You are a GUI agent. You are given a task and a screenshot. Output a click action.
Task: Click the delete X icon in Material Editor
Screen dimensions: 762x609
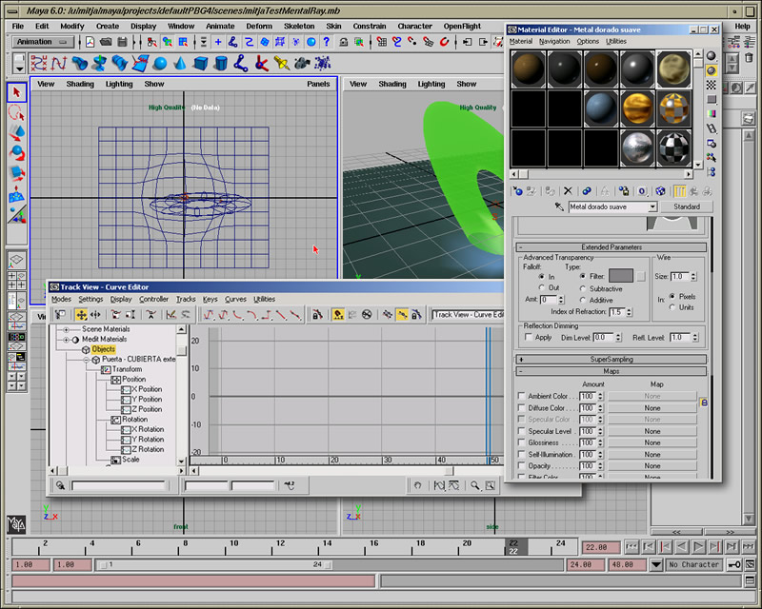568,191
